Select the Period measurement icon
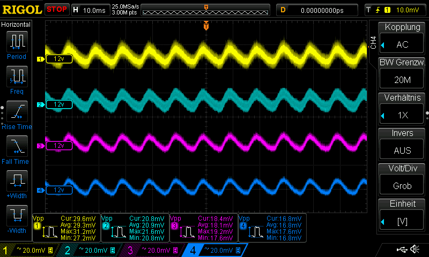Screen dimensions: 429x257 pos(17,42)
